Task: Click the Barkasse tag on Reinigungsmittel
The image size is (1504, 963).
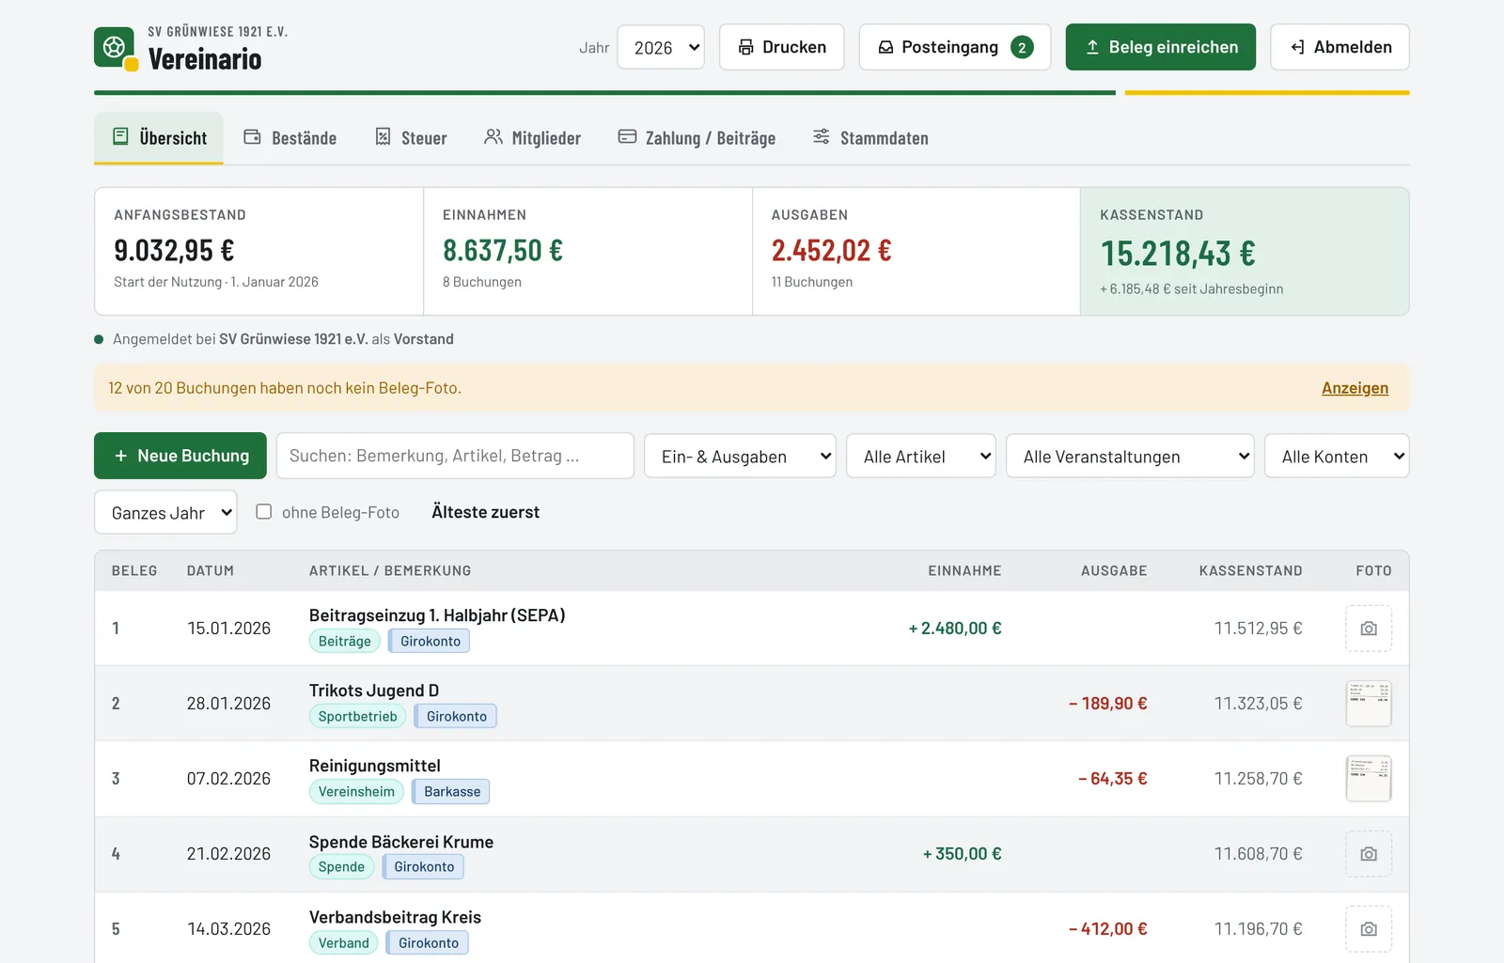Action: tap(451, 791)
